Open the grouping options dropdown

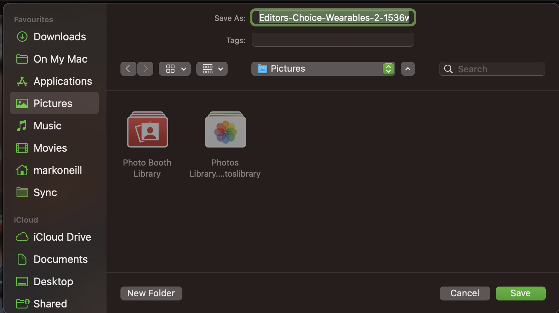point(212,69)
